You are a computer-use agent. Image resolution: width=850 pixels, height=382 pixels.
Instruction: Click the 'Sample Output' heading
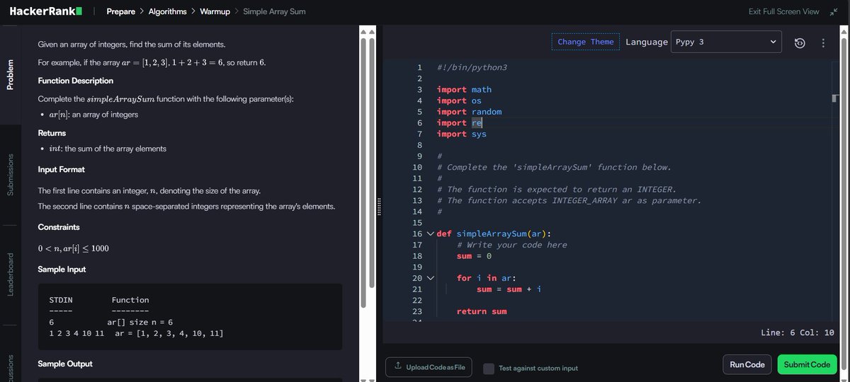(x=65, y=364)
